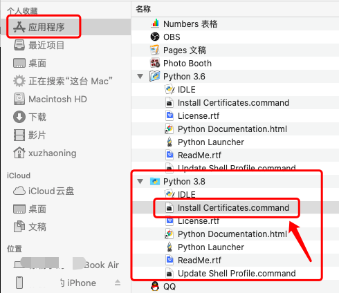This screenshot has width=339, height=293.
Task: Open the OBS app icon
Action: (x=155, y=37)
